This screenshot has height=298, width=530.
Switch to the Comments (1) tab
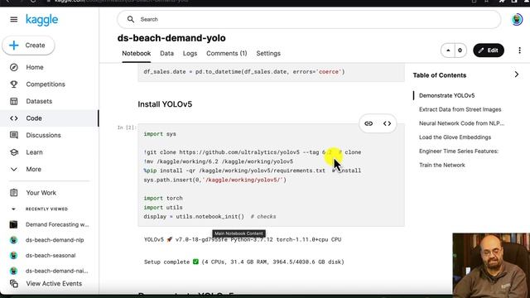(226, 53)
